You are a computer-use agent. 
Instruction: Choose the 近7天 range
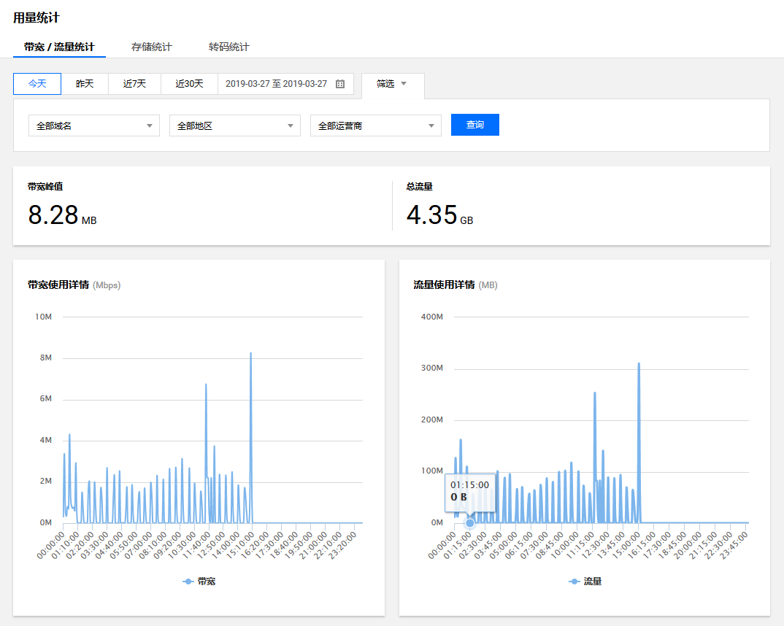coord(134,84)
